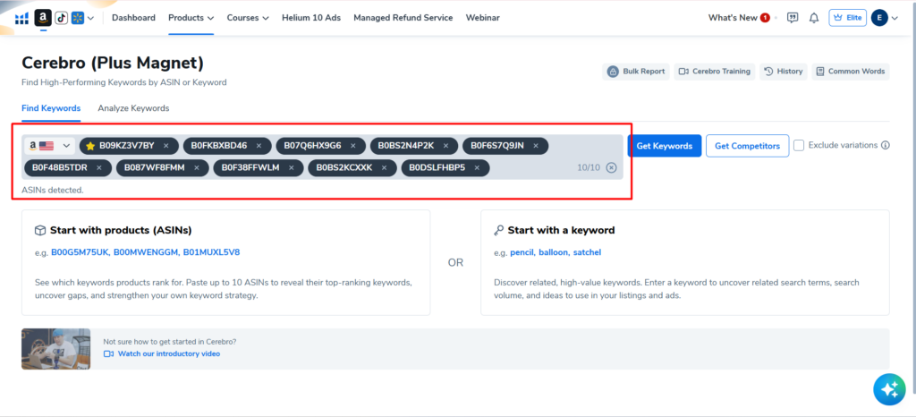The width and height of the screenshot is (916, 417).
Task: Click the B0FKBXBD46 ASIN tag text
Action: point(219,146)
